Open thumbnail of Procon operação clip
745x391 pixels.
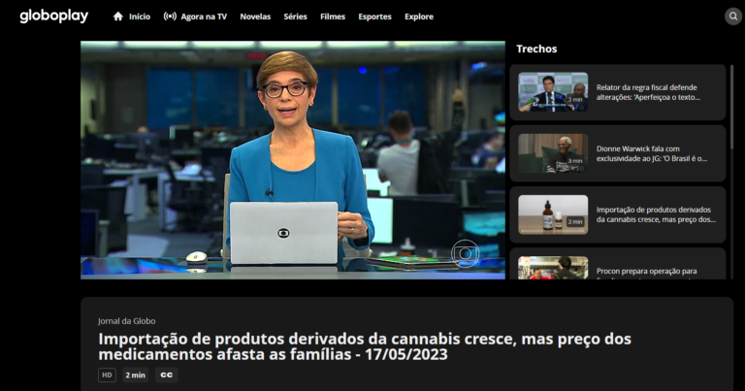553,268
